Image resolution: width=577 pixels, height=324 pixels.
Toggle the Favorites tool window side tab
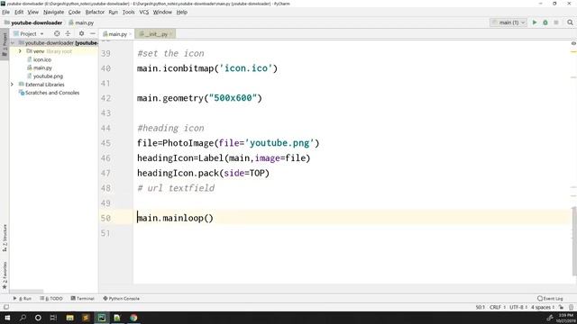pos(5,274)
